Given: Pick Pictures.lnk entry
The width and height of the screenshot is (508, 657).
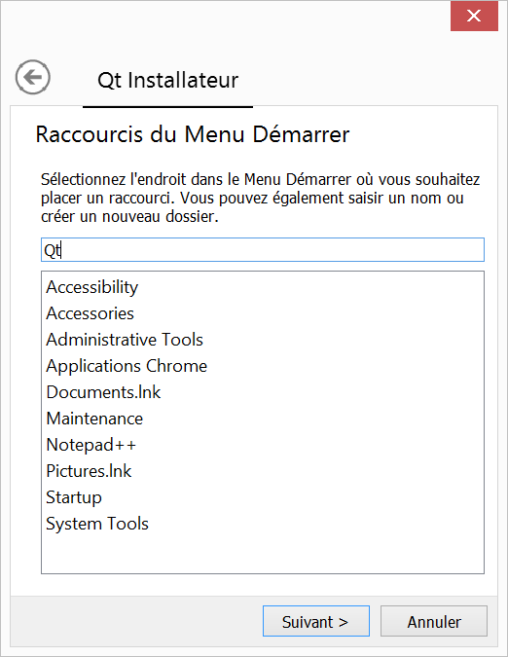Looking at the screenshot, I should (x=89, y=471).
